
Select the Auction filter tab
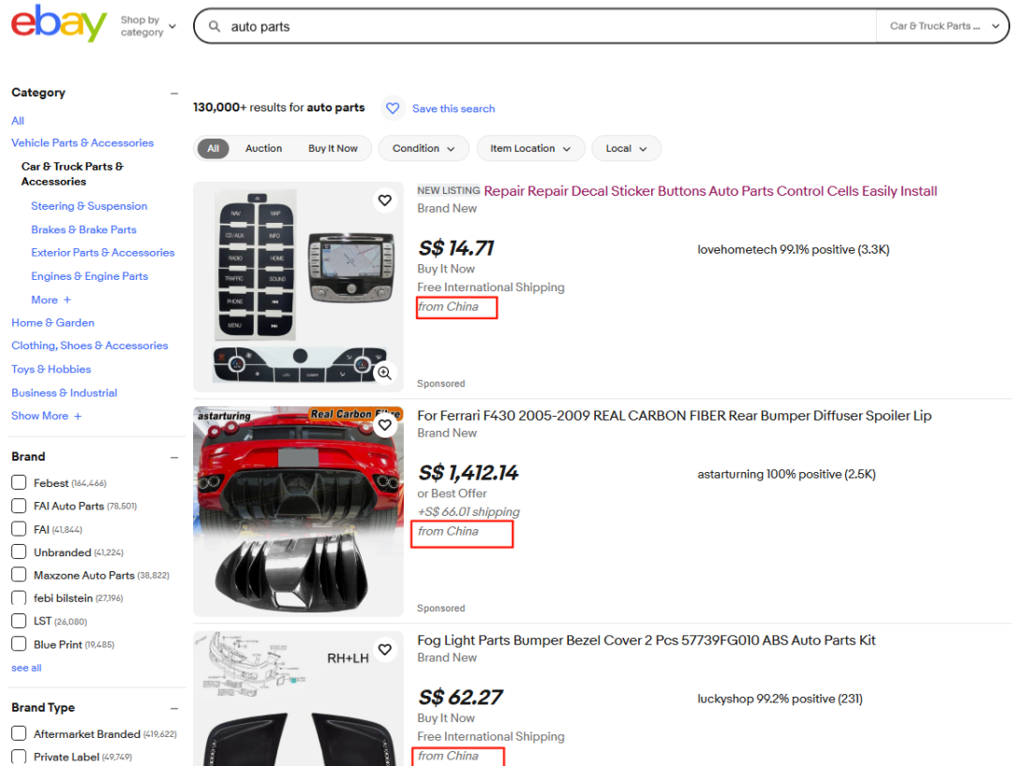tap(263, 149)
